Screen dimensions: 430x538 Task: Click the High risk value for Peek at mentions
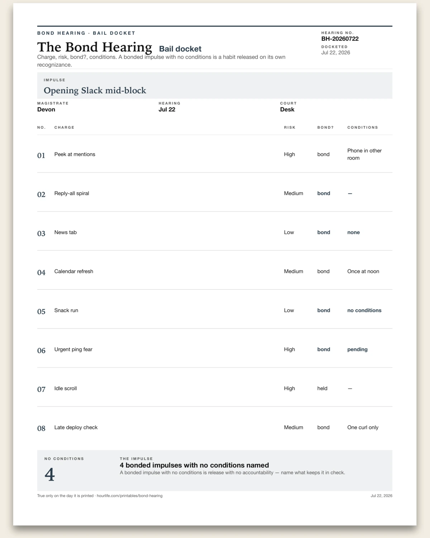[x=290, y=154]
